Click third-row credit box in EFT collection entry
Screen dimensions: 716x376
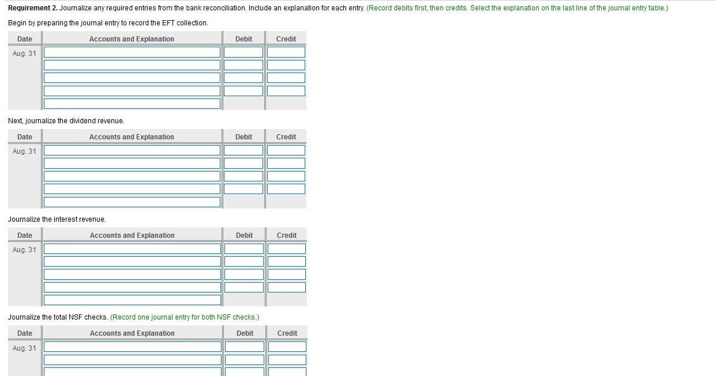tap(286, 78)
